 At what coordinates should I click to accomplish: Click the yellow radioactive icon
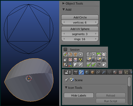click(x=80, y=60)
